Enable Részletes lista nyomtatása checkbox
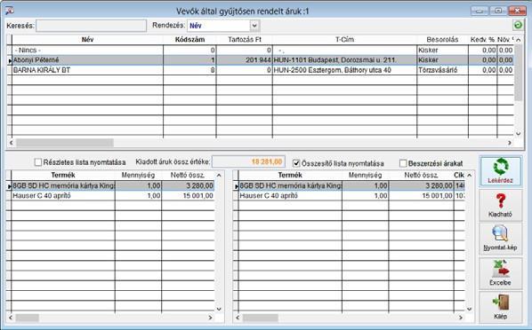 tap(38, 162)
